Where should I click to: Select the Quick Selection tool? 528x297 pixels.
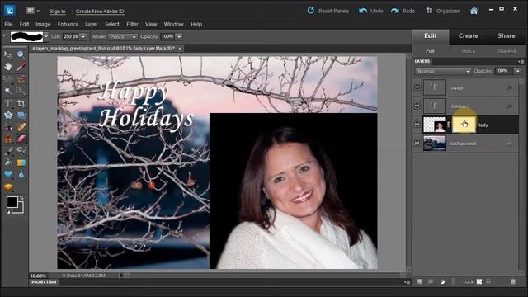(21, 91)
